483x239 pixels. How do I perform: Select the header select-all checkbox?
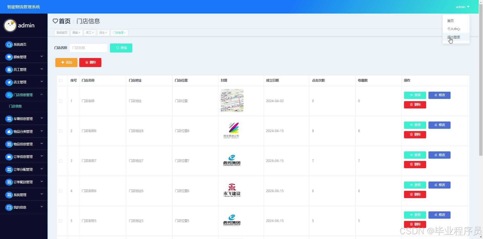pyautogui.click(x=61, y=81)
